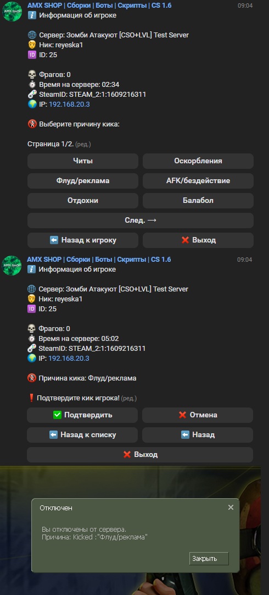Open the AMX SHOP sender name in the second message
The height and width of the screenshot is (595, 269).
99,259
